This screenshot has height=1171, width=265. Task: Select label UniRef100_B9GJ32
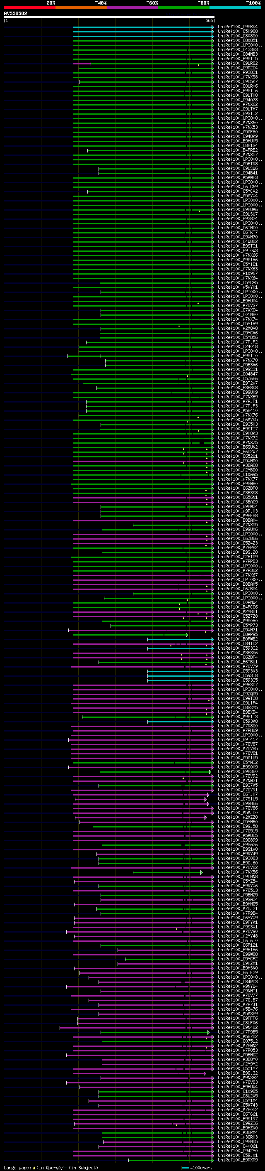pos(238,1073)
